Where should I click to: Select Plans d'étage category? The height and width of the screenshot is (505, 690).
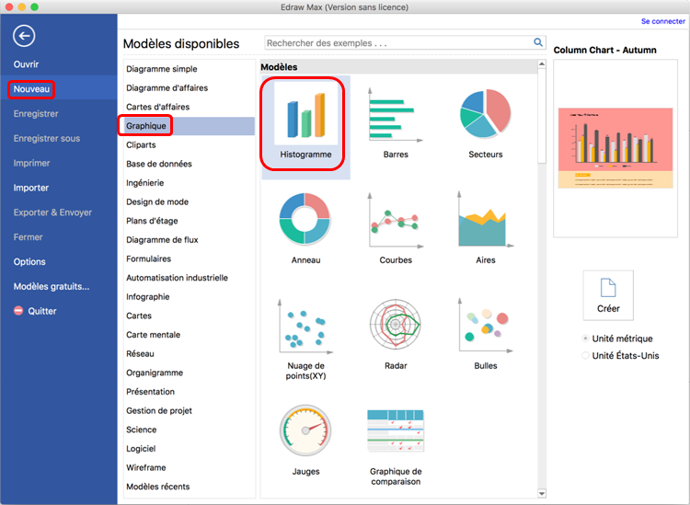[152, 221]
